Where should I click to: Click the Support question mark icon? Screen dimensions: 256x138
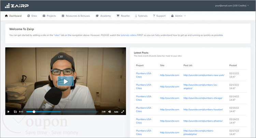click(x=154, y=16)
